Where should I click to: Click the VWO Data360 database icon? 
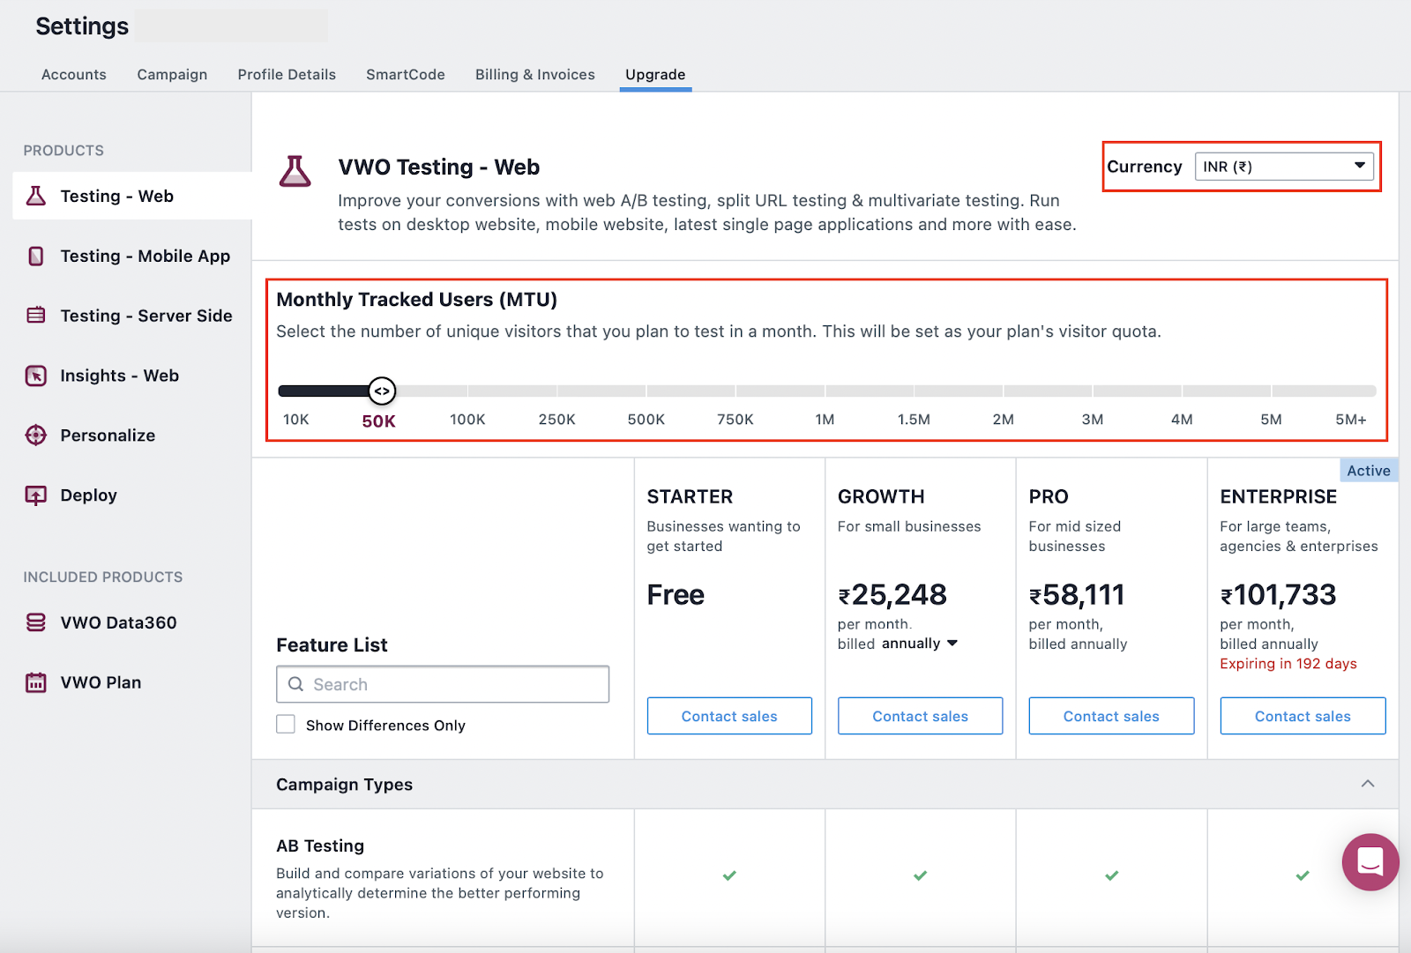click(x=36, y=622)
